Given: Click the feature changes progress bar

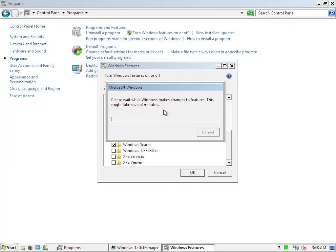Looking at the screenshot, I should (165, 119).
